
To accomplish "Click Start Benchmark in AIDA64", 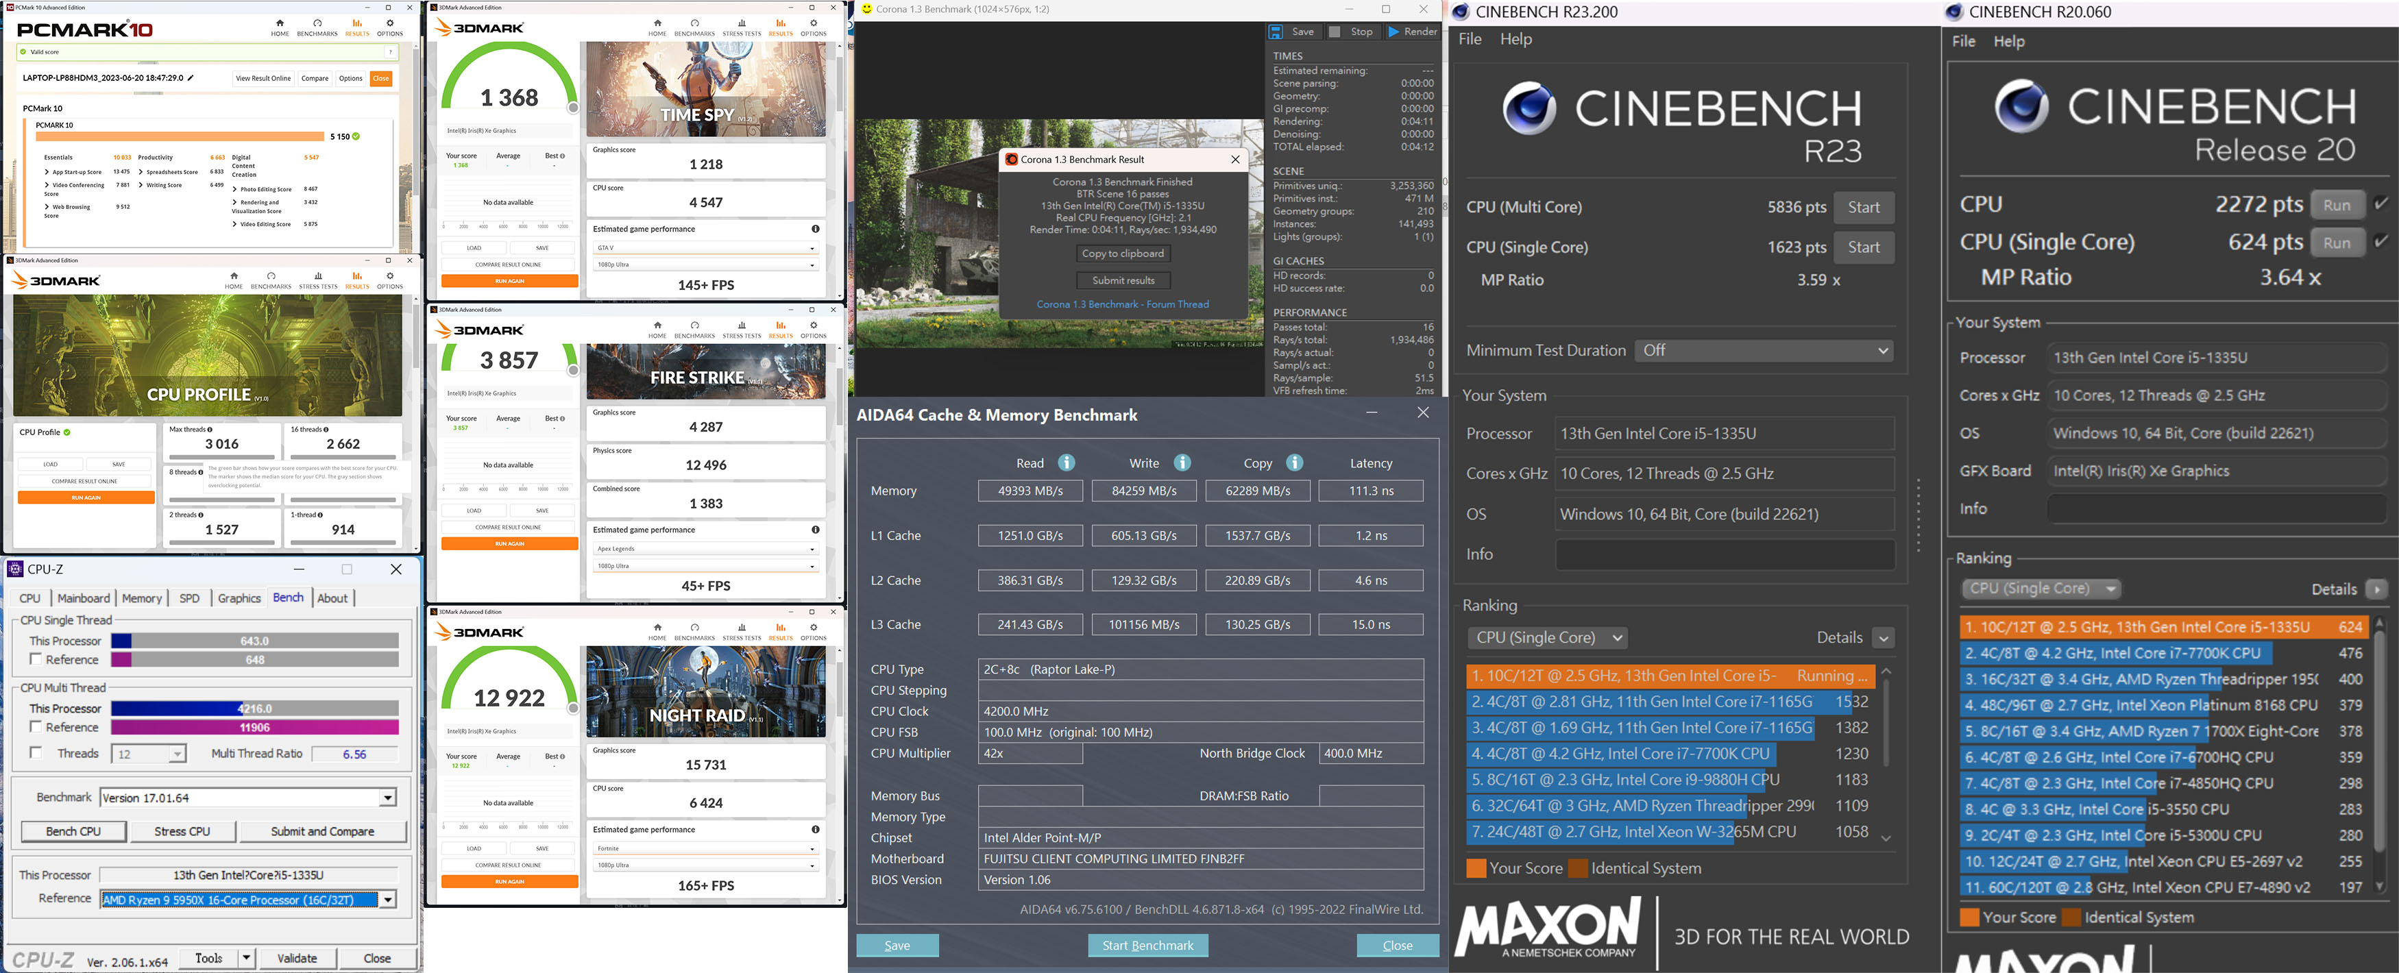I will tap(1147, 946).
